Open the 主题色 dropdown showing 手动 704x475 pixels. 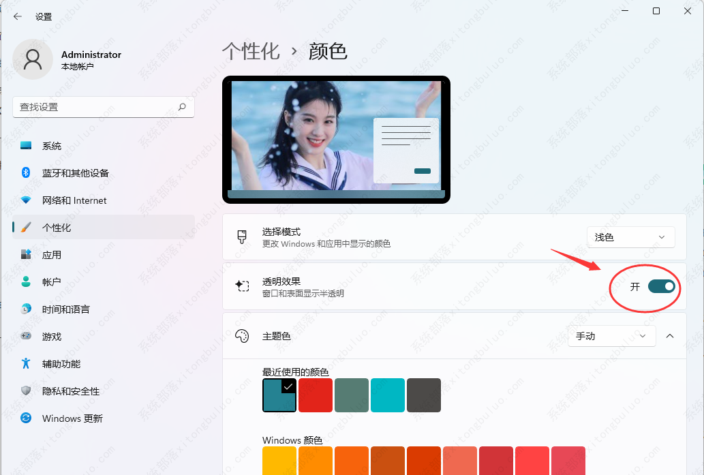(x=611, y=336)
